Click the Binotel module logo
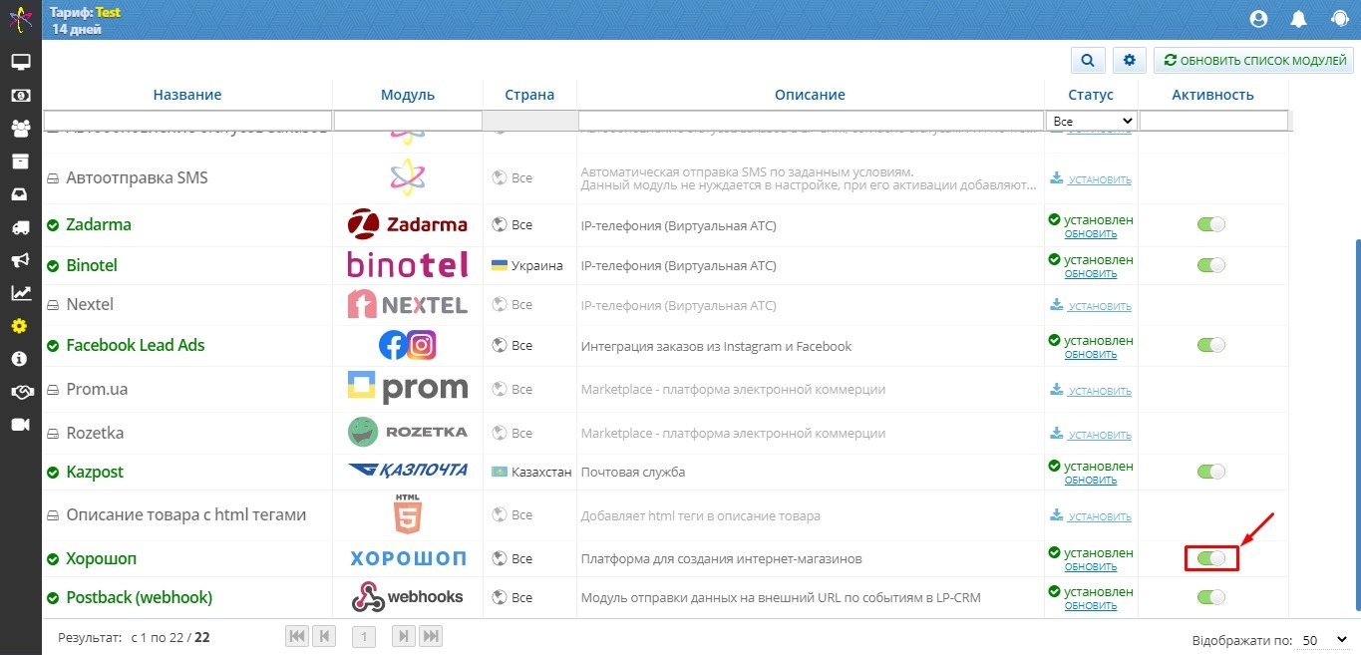 (407, 265)
